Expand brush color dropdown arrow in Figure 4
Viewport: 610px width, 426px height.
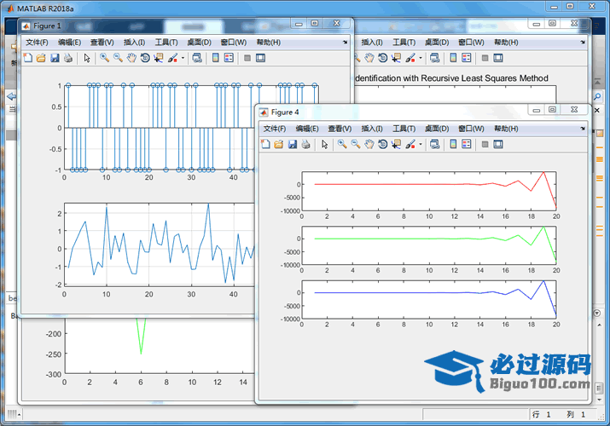(421, 145)
